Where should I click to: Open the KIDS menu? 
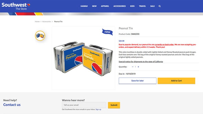click(132, 6)
